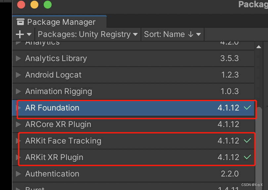
Task: Select the AR Foundation package row
Action: point(133,108)
